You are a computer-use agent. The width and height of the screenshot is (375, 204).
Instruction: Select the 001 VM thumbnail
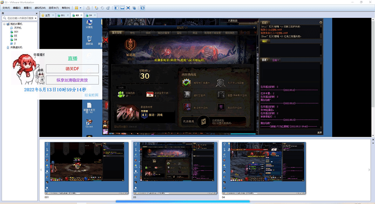pos(87,168)
